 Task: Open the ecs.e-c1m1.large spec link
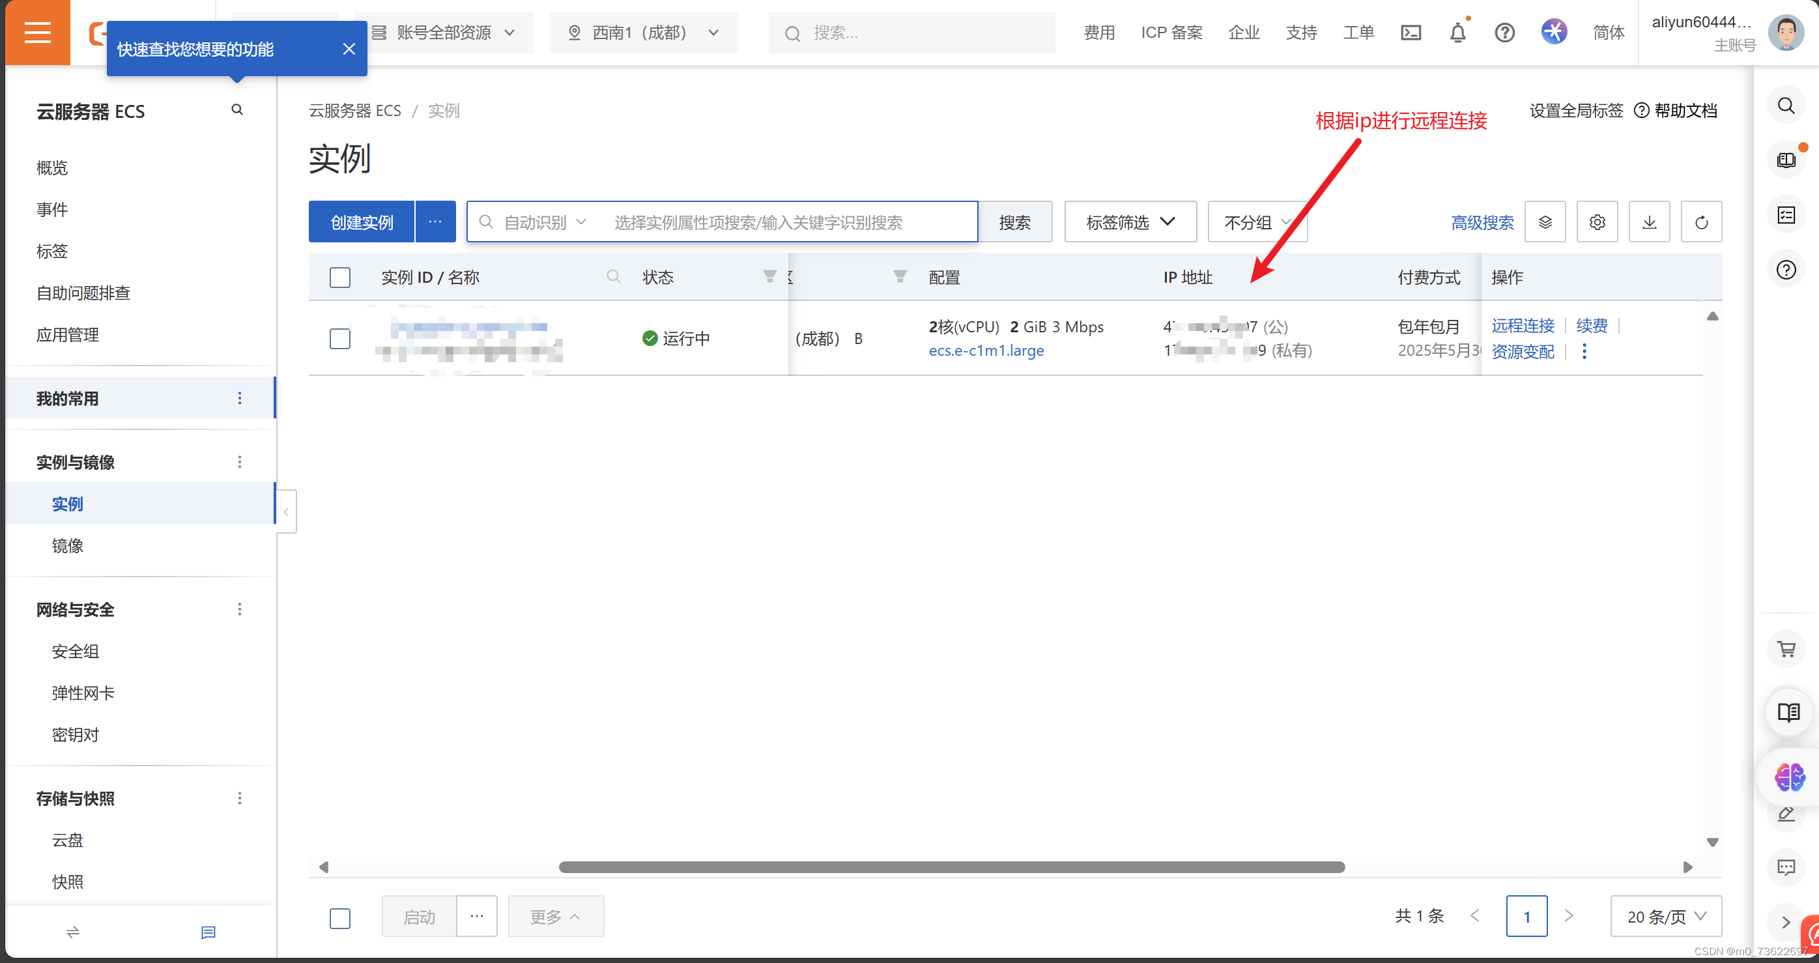click(986, 350)
